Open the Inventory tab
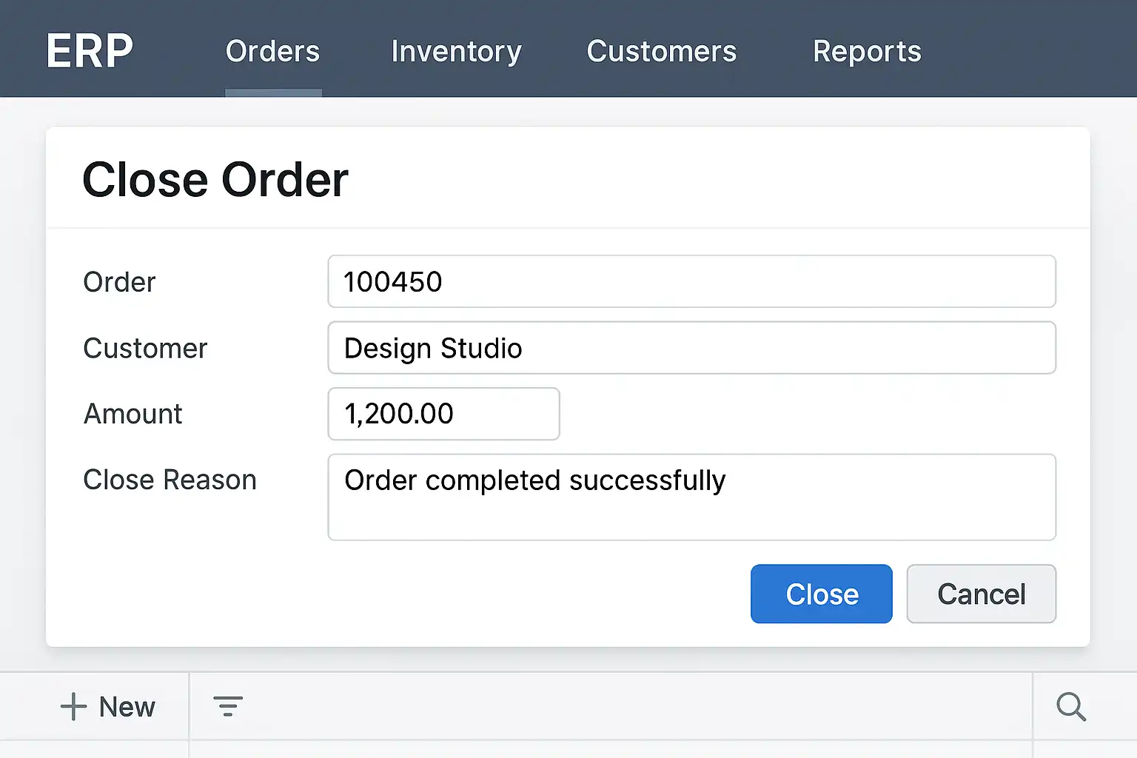The height and width of the screenshot is (758, 1137). pos(456,52)
